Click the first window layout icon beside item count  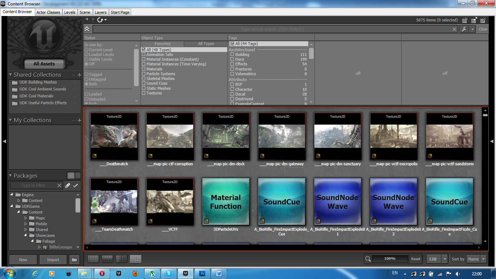coord(465,20)
